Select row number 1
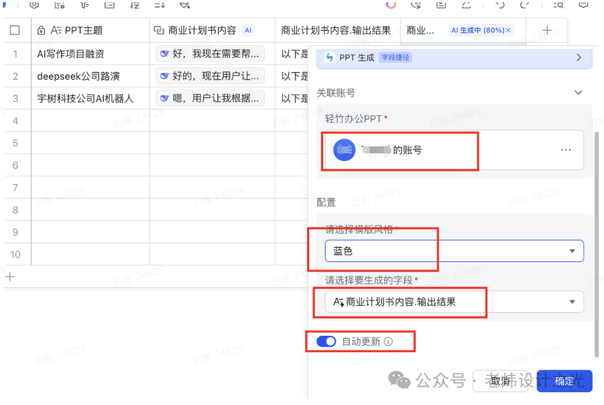This screenshot has height=405, width=604. pos(16,54)
